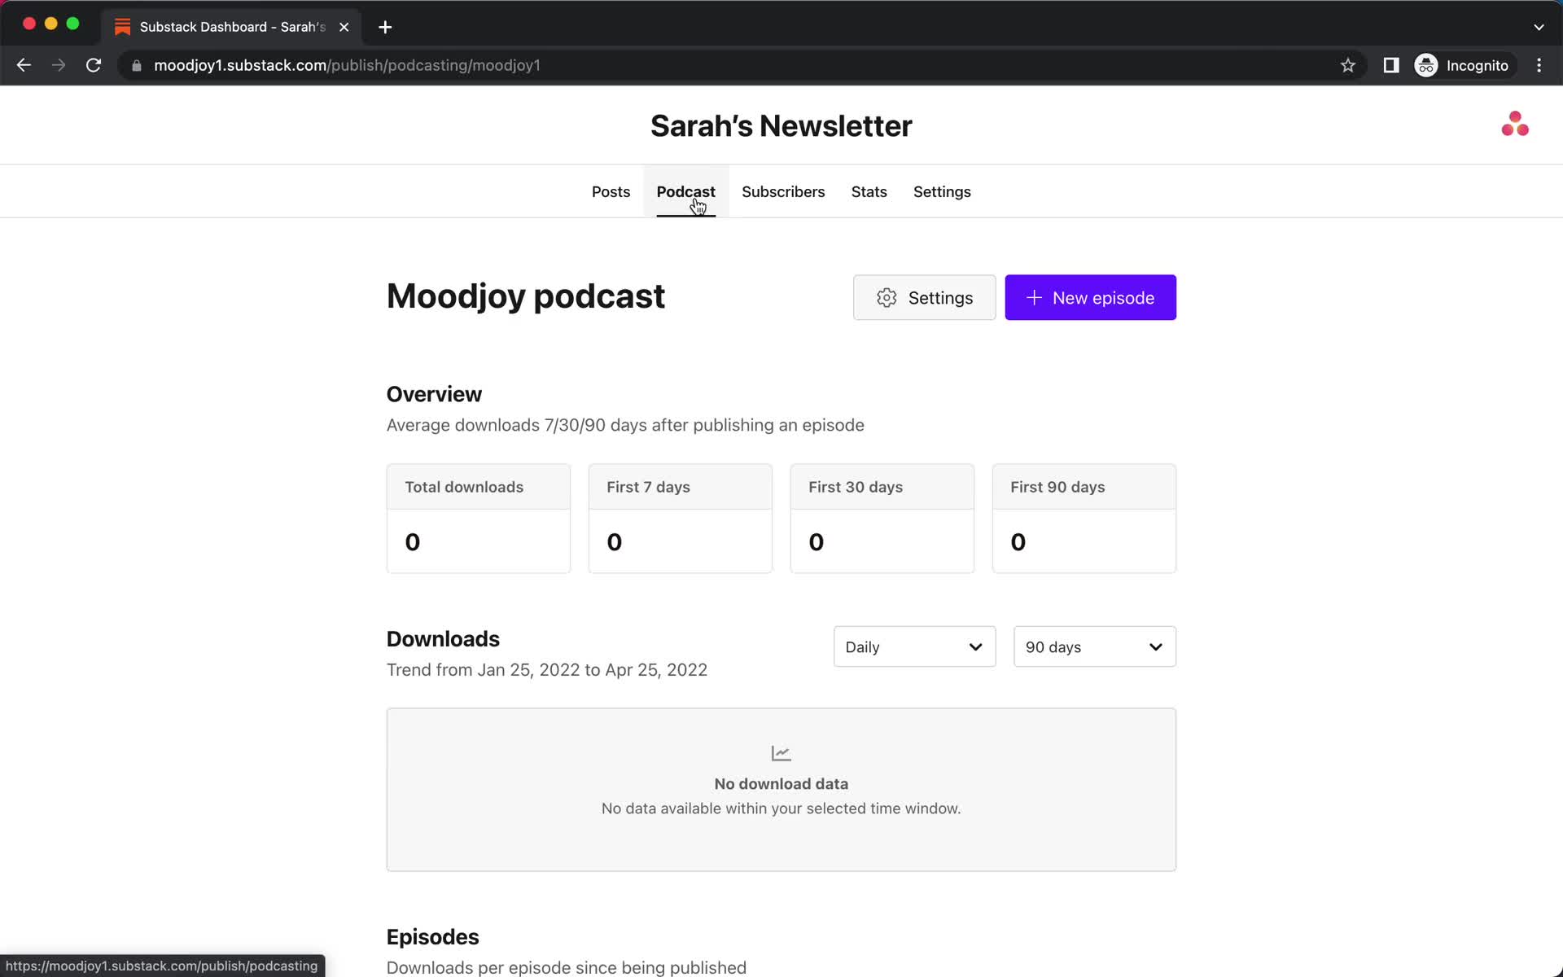The image size is (1563, 977).
Task: Click the podcast Settings gear button
Action: tap(924, 297)
